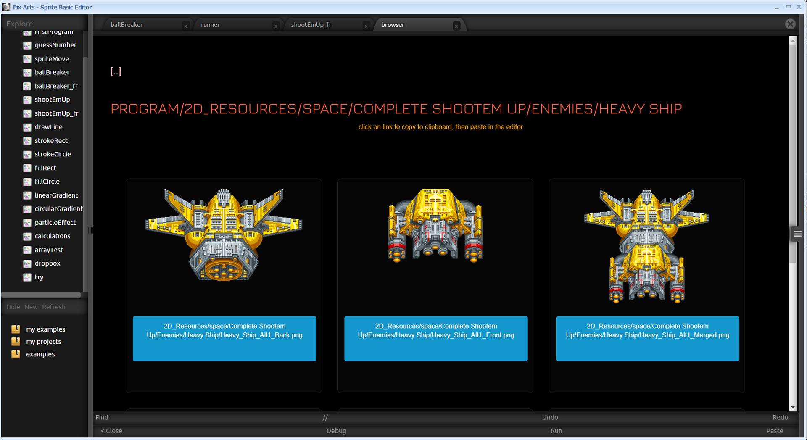
Task: Hide the Explore panel
Action: tap(13, 307)
